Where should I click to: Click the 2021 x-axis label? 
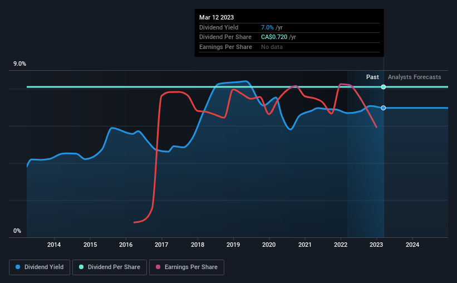tap(305, 245)
